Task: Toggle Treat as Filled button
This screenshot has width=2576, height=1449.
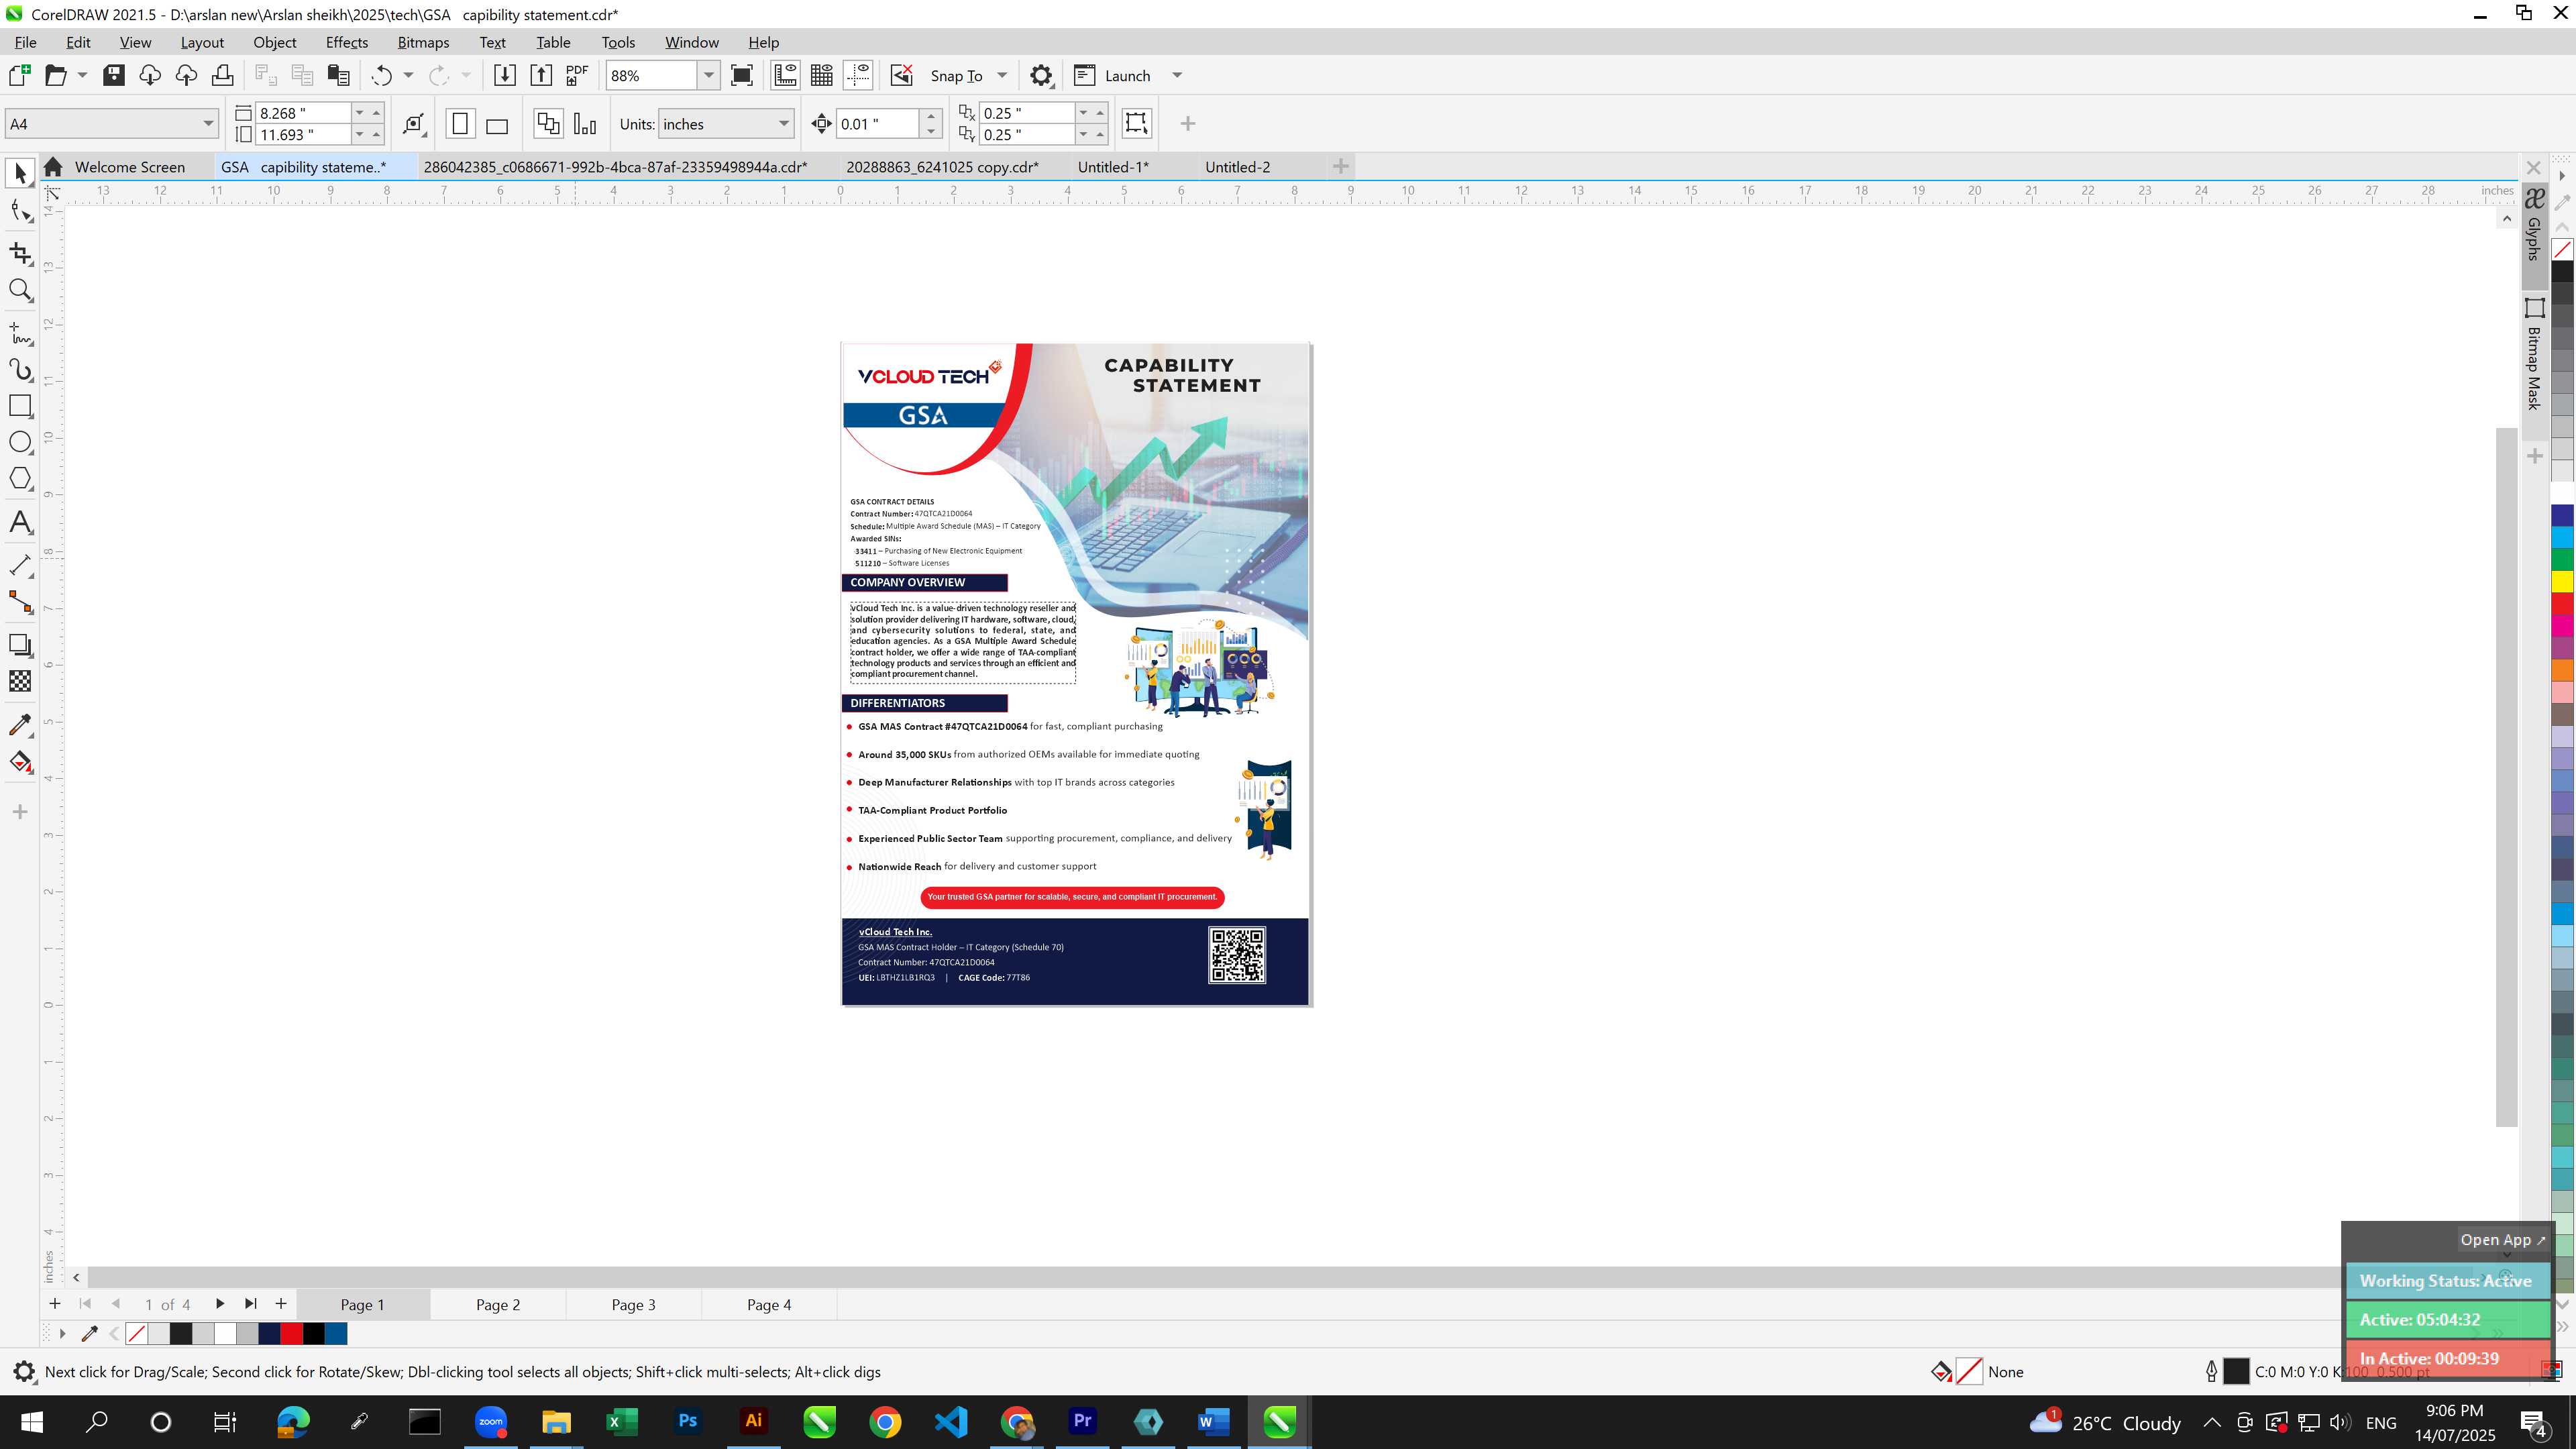Action: point(1136,123)
